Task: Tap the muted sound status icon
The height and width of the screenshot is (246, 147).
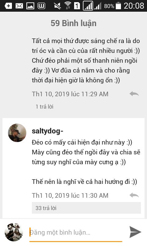Action: pos(57,6)
